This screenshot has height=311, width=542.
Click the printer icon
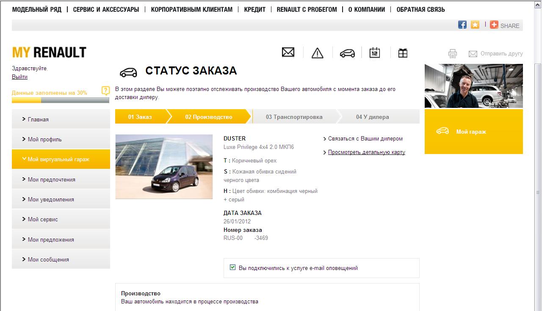coord(453,54)
